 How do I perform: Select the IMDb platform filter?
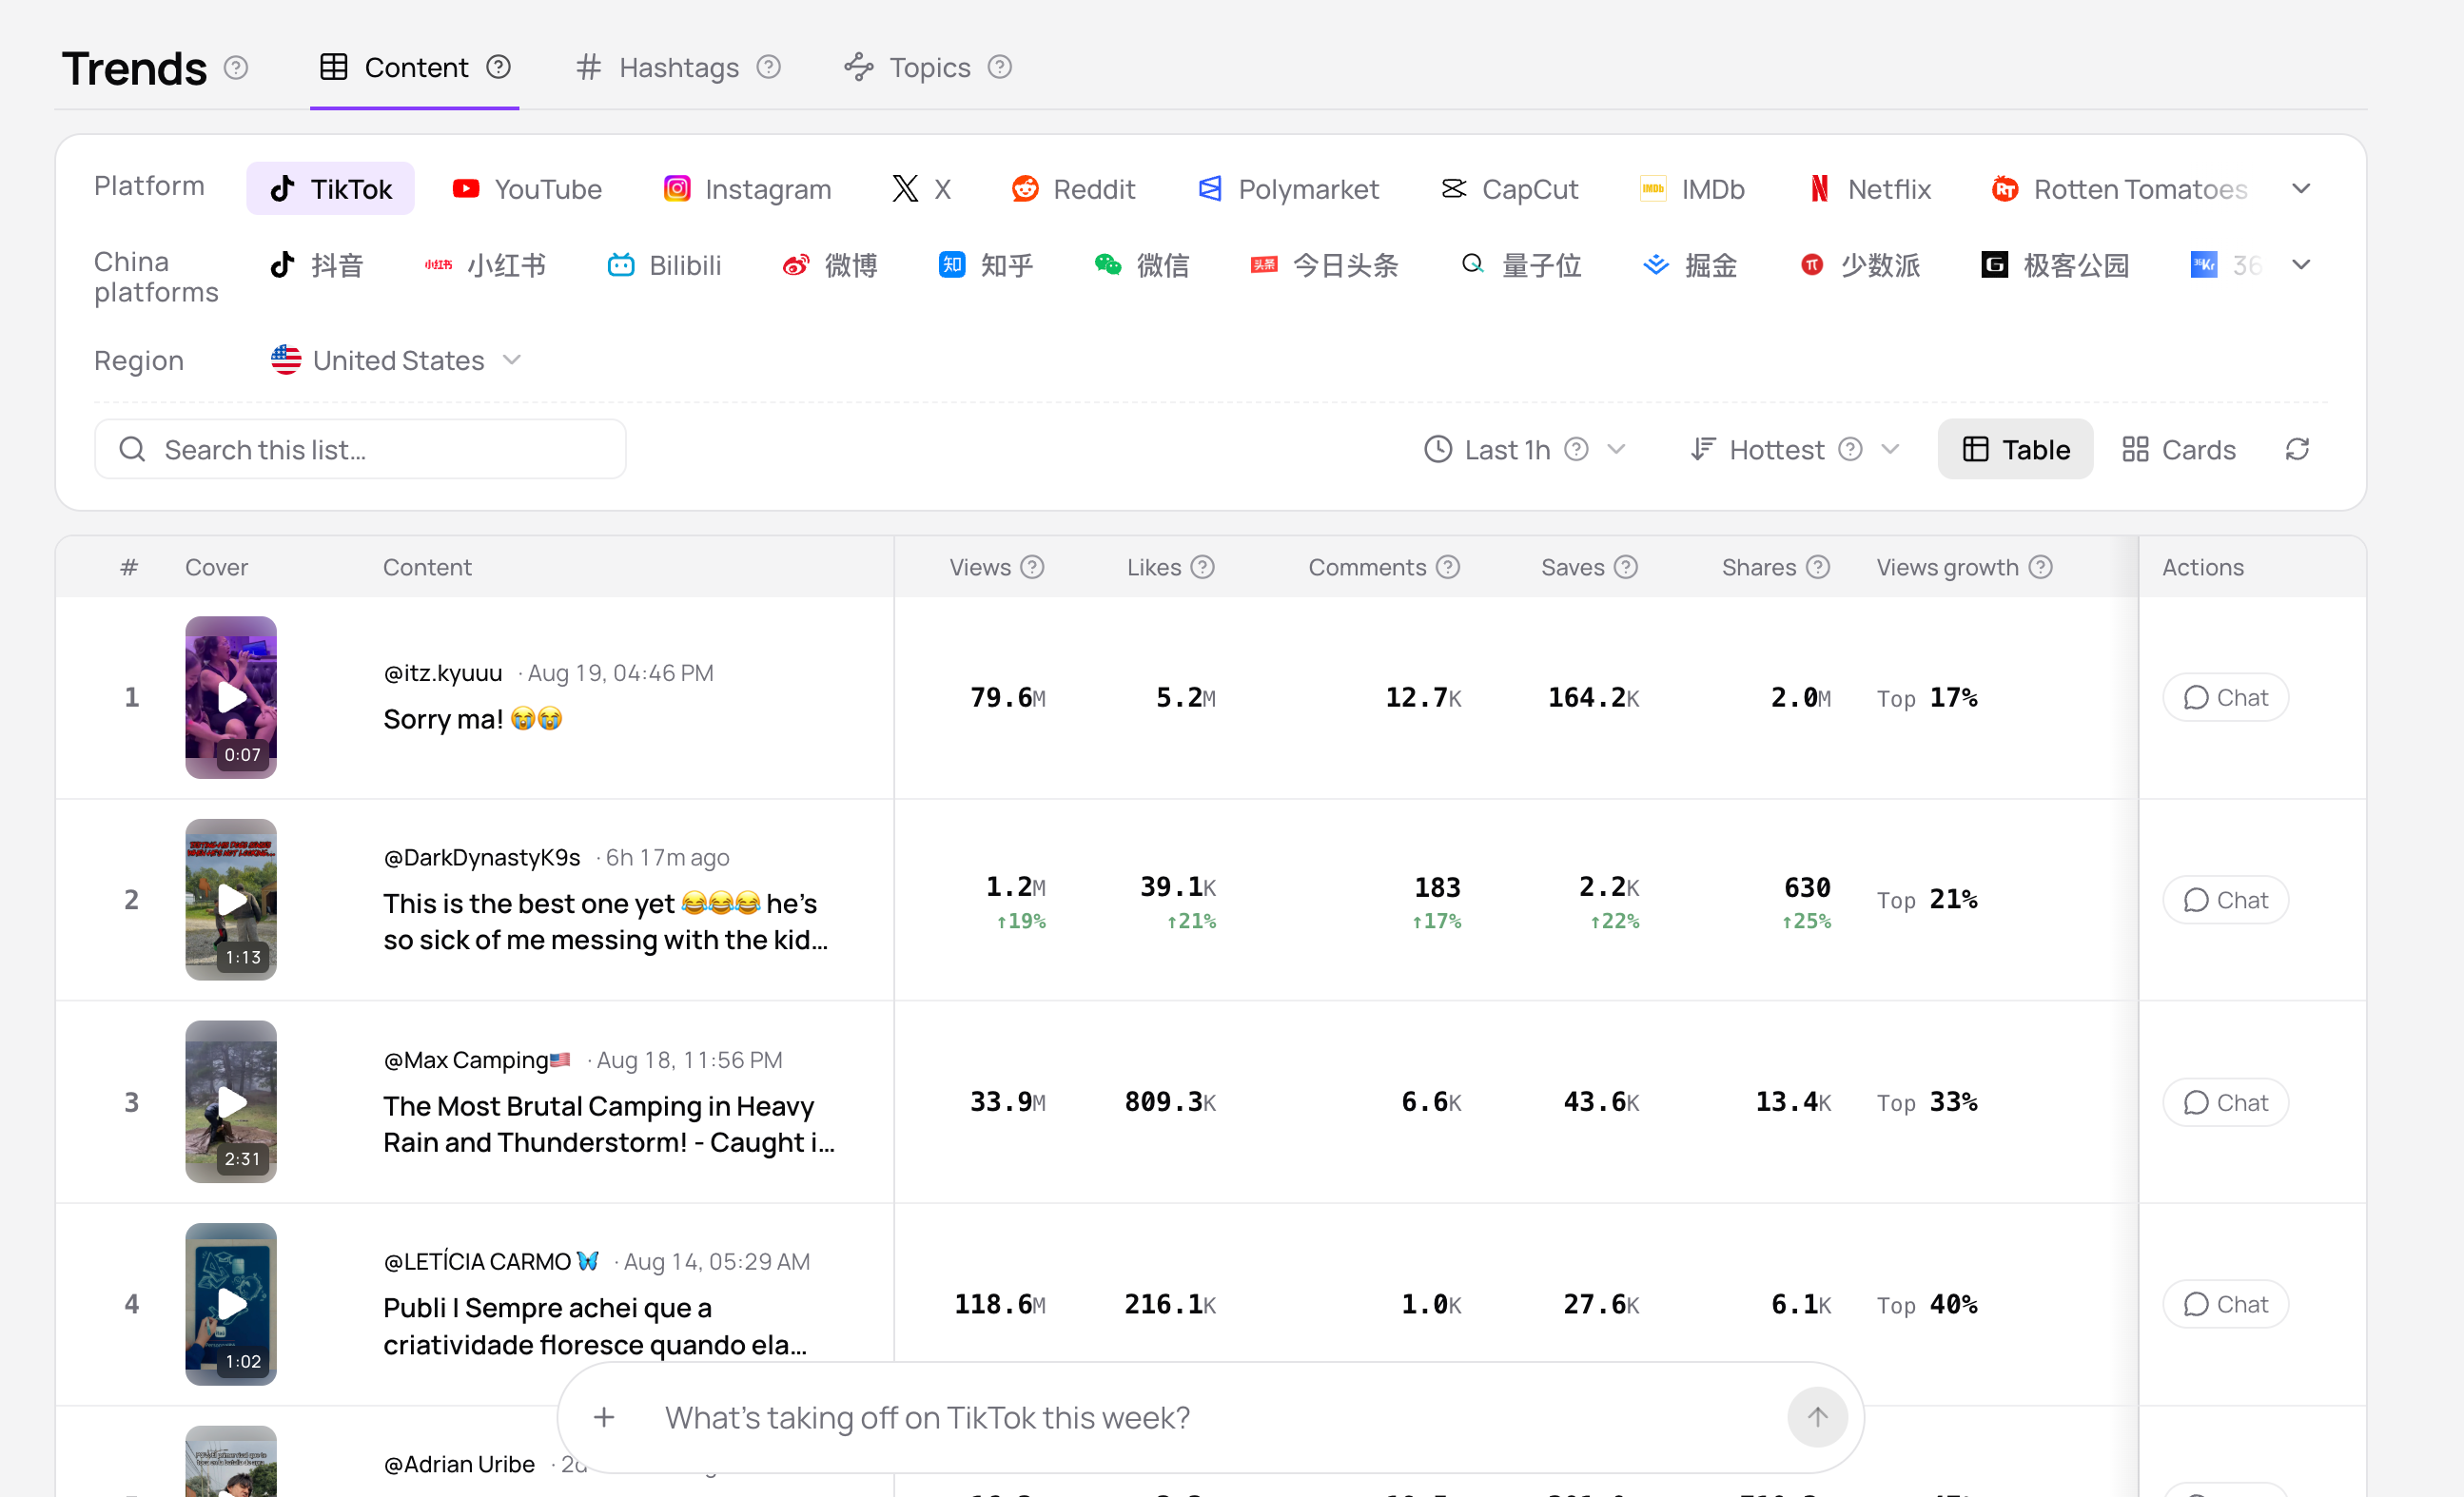pos(1692,189)
